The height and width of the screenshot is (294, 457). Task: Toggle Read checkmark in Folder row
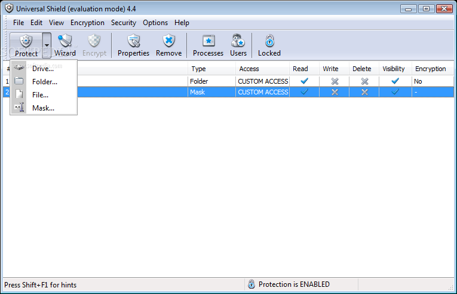(304, 81)
